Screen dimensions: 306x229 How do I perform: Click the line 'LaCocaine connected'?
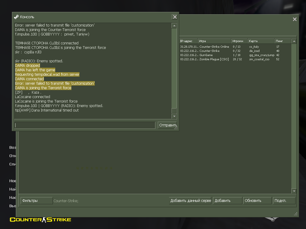point(33,97)
